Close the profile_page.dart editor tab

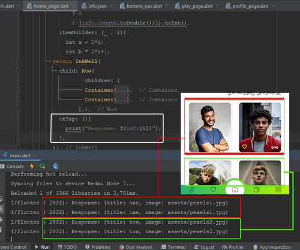click(272, 6)
